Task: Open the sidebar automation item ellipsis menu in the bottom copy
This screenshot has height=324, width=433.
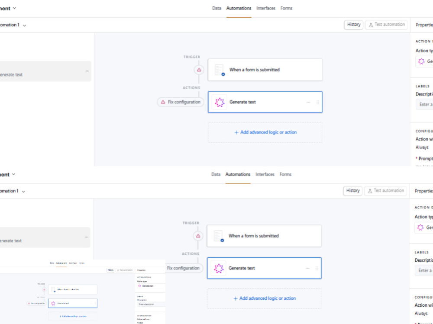Action: tap(87, 237)
